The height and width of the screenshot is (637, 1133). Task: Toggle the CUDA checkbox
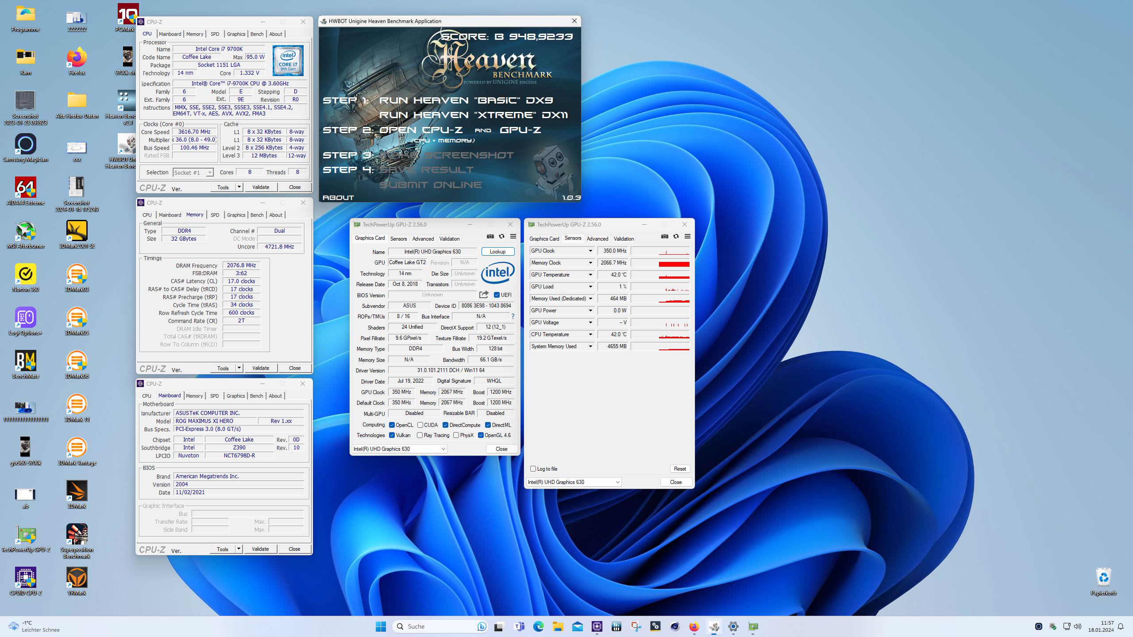tap(420, 425)
